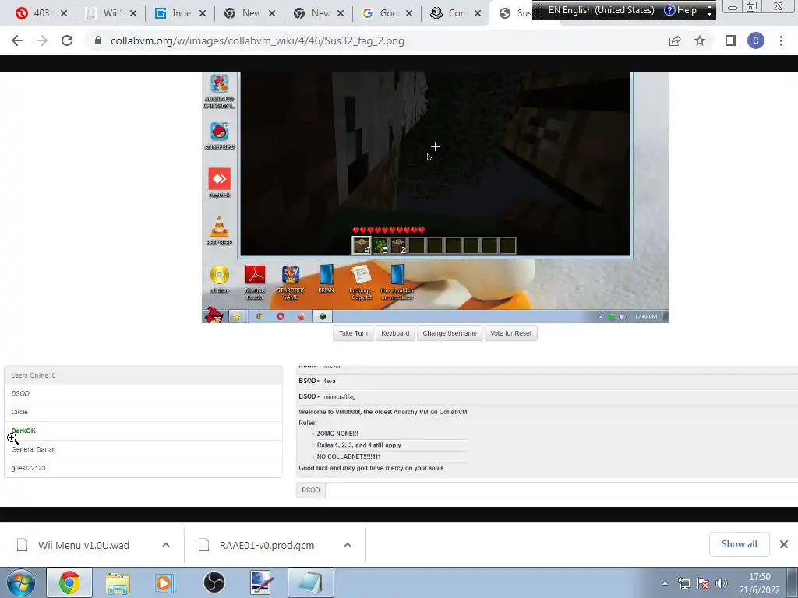Click the network tray icon
The width and height of the screenshot is (798, 598).
684,583
